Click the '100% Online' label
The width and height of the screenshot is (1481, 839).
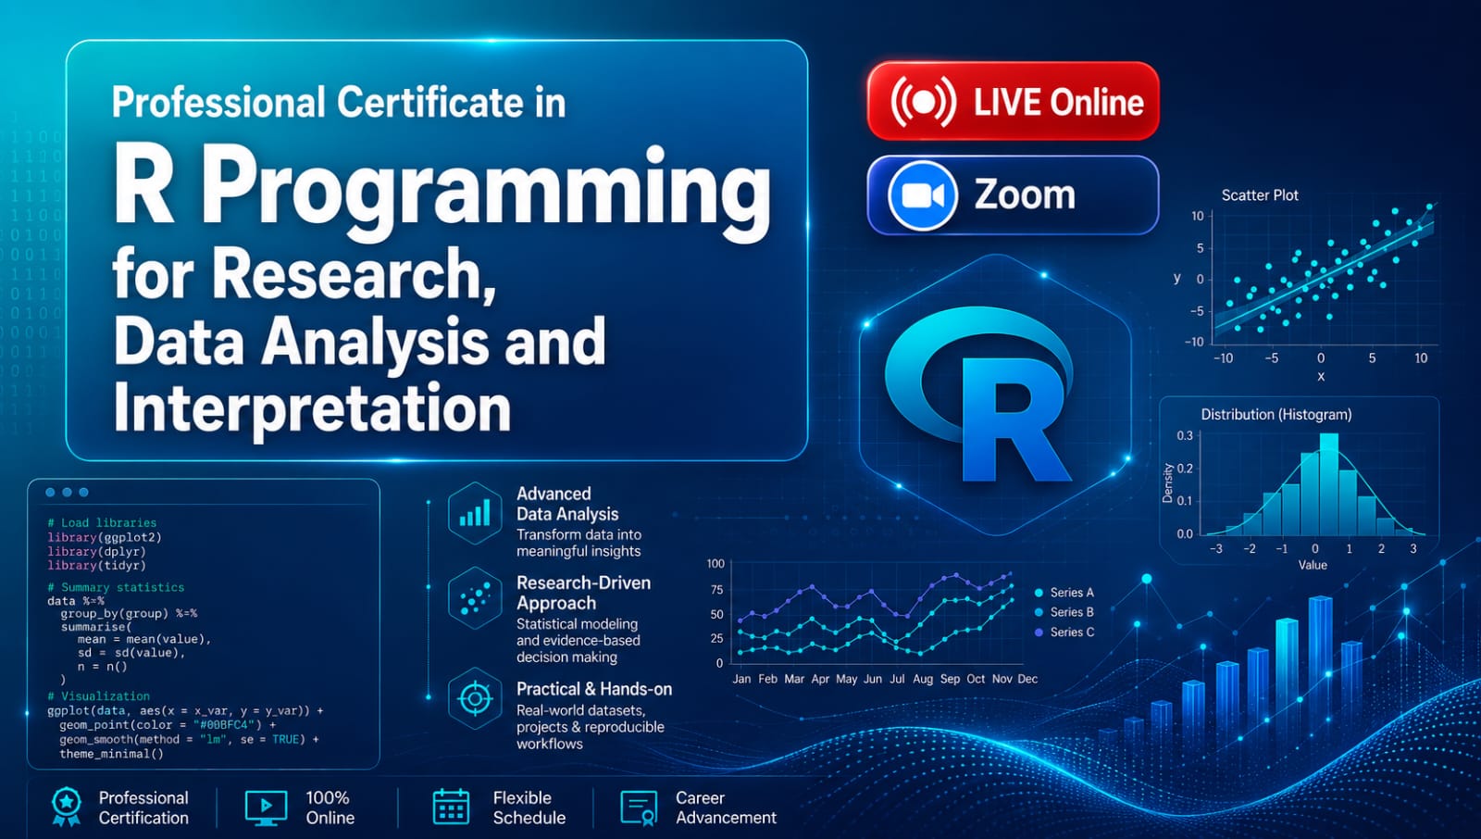tap(330, 808)
